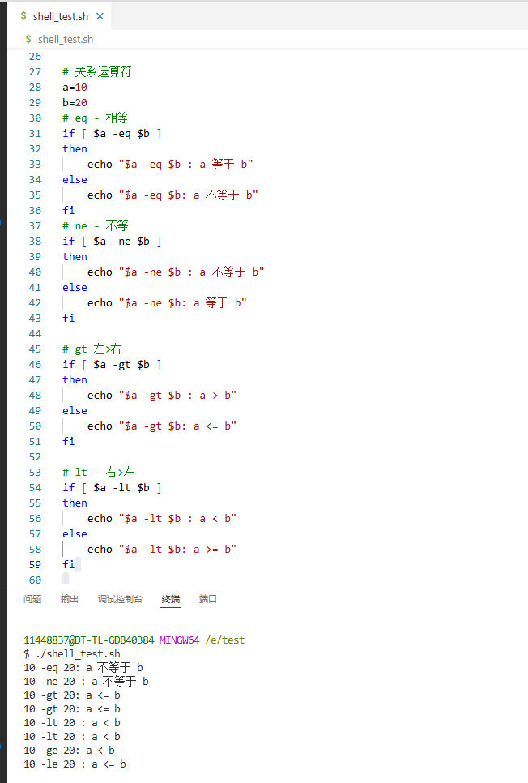Switch to the 调试控制台 tab
Image resolution: width=528 pixels, height=783 pixels.
coord(121,599)
